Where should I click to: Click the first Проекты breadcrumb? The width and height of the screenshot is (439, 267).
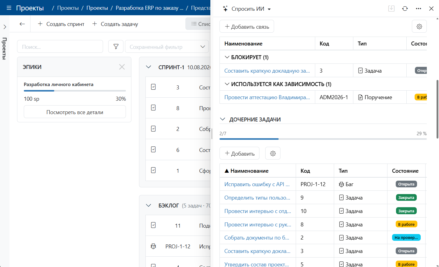(68, 8)
